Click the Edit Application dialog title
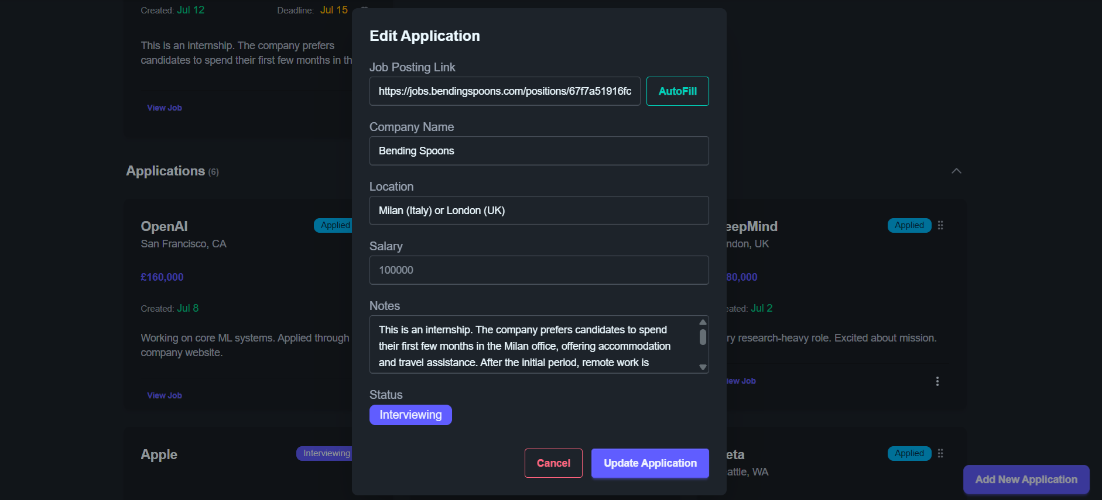The width and height of the screenshot is (1102, 500). [x=425, y=36]
